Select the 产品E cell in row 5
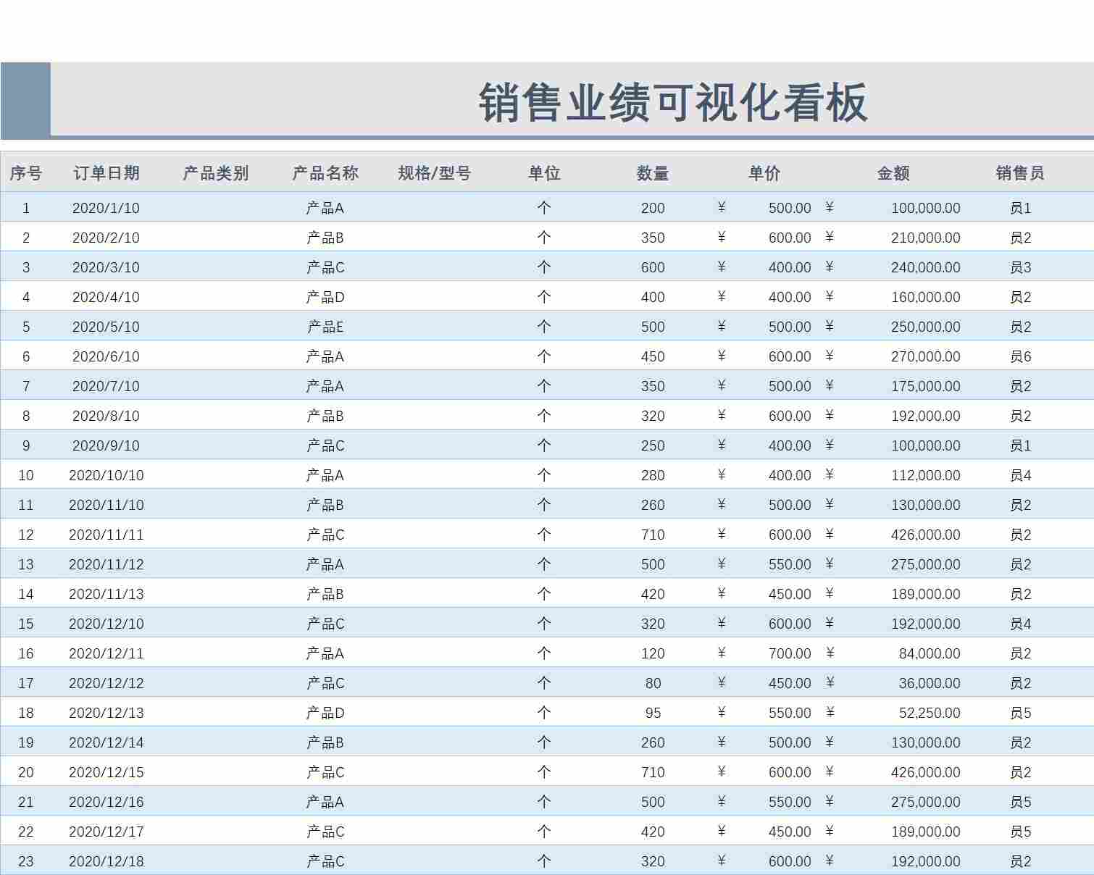The width and height of the screenshot is (1094, 875). (x=325, y=326)
